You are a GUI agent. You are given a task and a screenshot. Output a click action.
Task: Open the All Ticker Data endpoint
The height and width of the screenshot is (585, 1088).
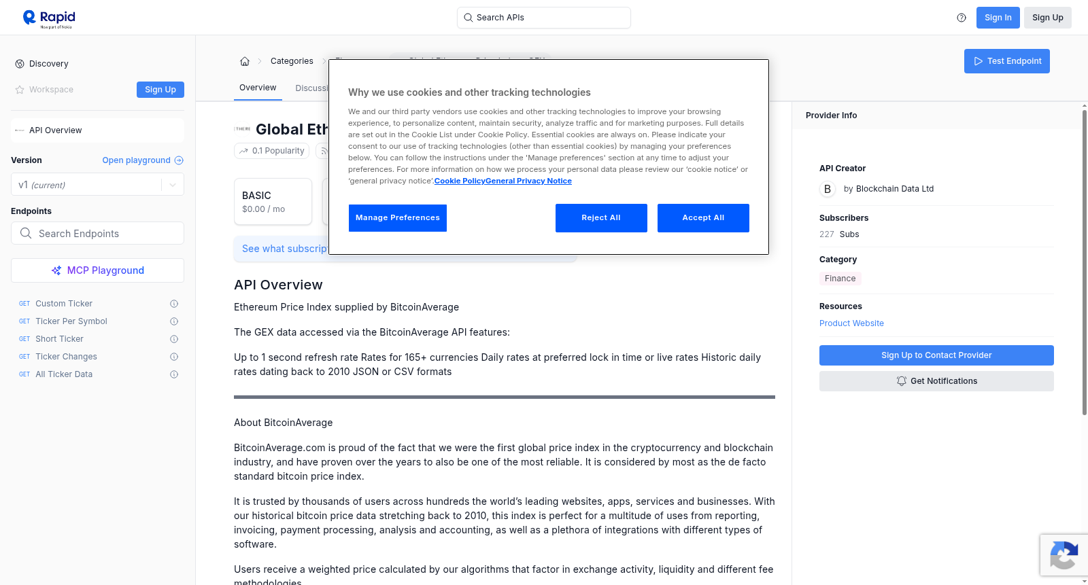pyautogui.click(x=64, y=374)
